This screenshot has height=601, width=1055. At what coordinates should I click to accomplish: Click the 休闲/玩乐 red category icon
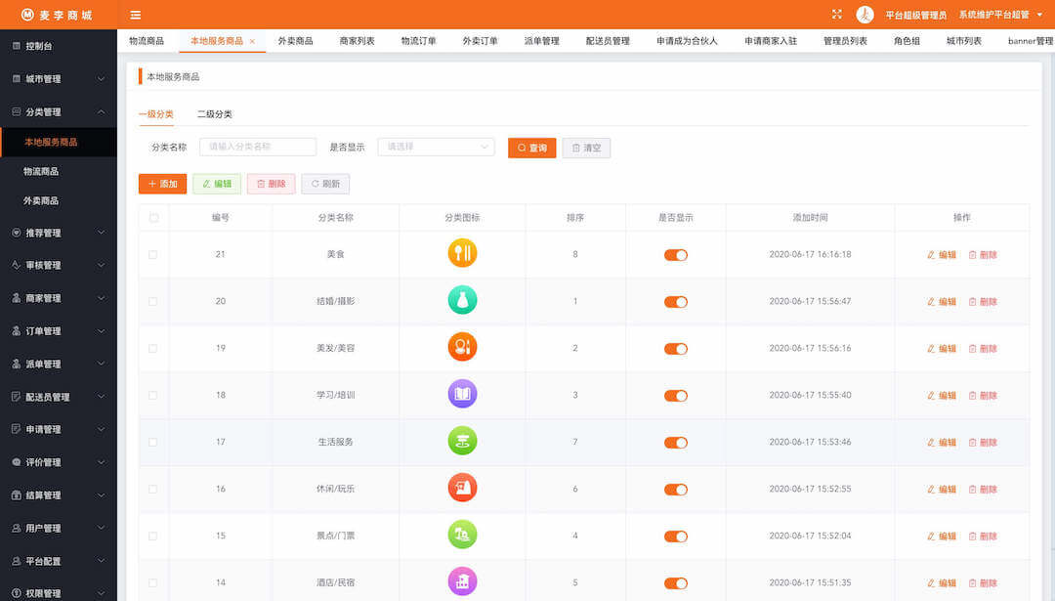462,489
